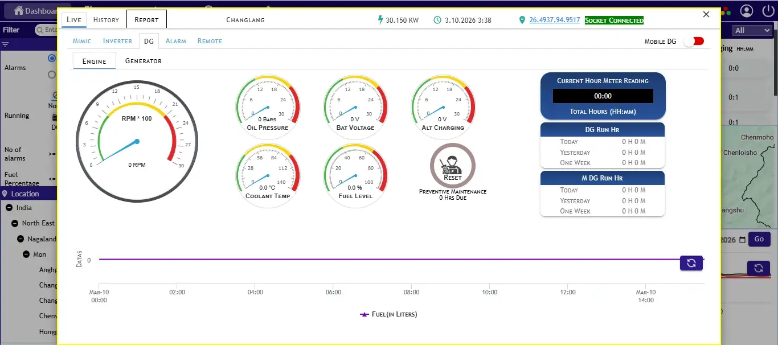This screenshot has width=778, height=345.
Task: Click the lightning icon beside 30.150 KW
Action: coord(379,19)
